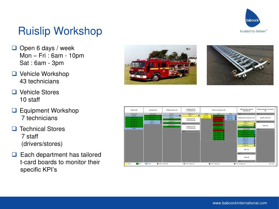Click the 'Each department has tailored' line
The height and width of the screenshot is (209, 279).
61,155
